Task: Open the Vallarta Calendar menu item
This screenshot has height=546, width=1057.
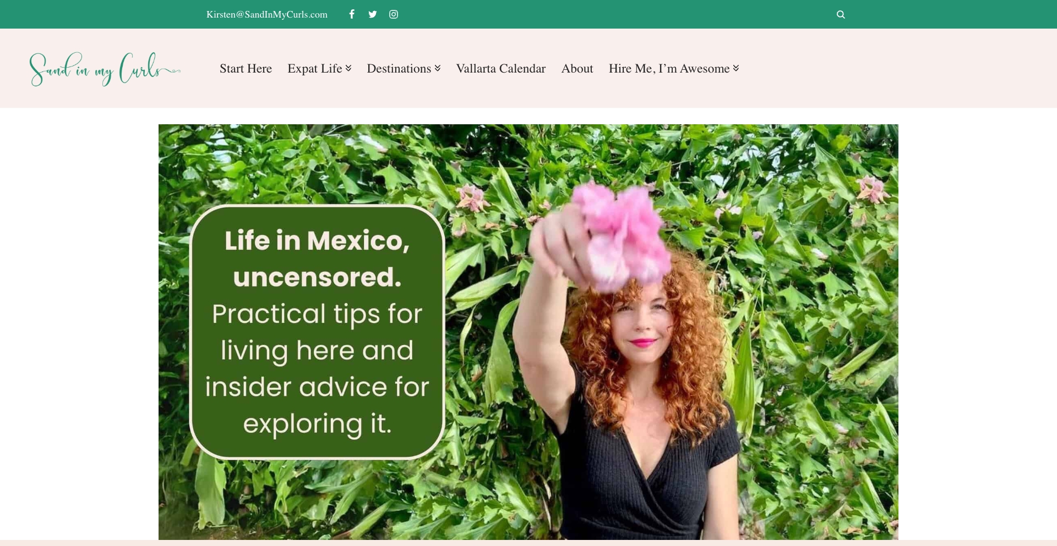Action: point(500,68)
